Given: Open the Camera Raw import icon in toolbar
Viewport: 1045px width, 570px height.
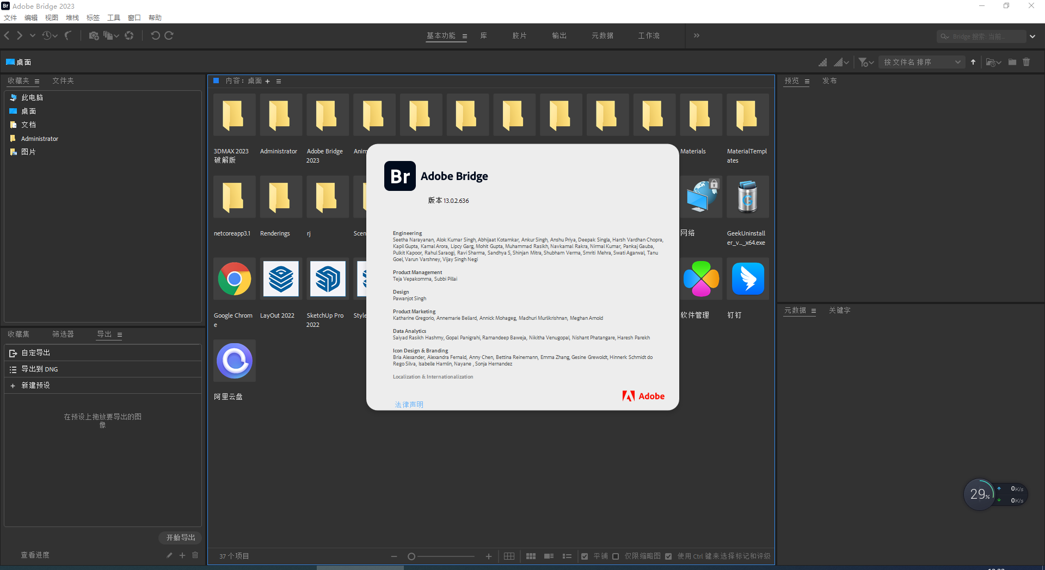Looking at the screenshot, I should coord(94,35).
